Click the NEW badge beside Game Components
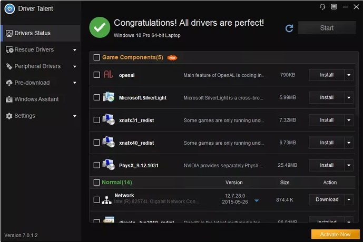 (x=172, y=57)
